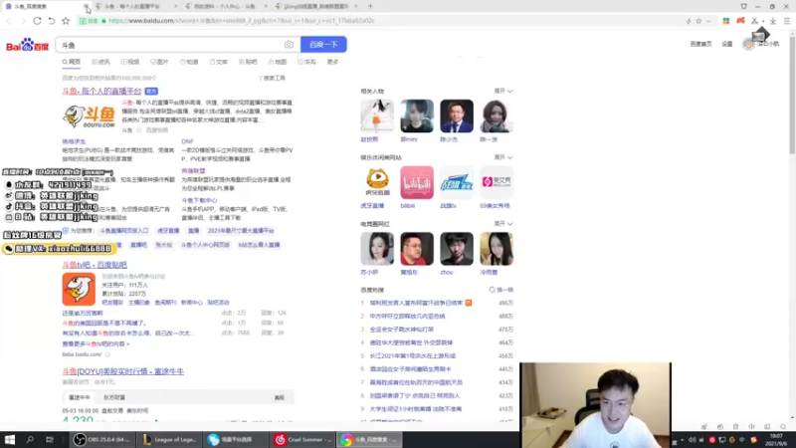Open the 设置 menu at top right

coord(727,44)
